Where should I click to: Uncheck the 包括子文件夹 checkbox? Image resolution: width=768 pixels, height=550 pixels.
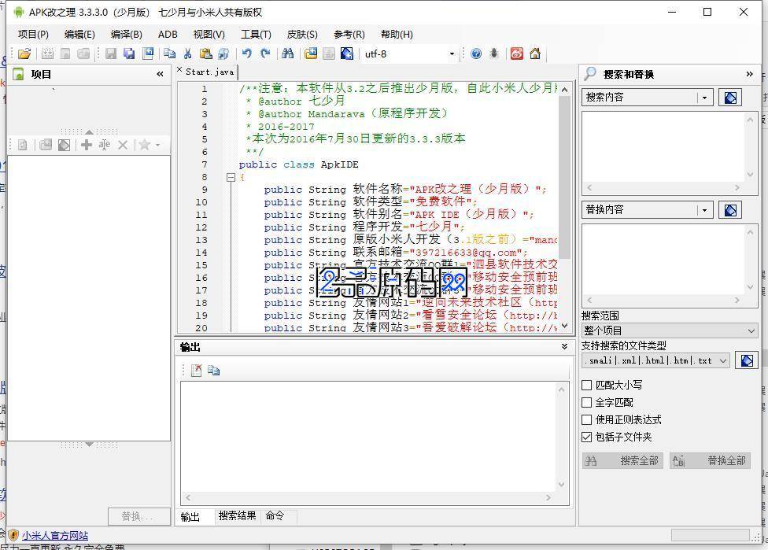586,437
